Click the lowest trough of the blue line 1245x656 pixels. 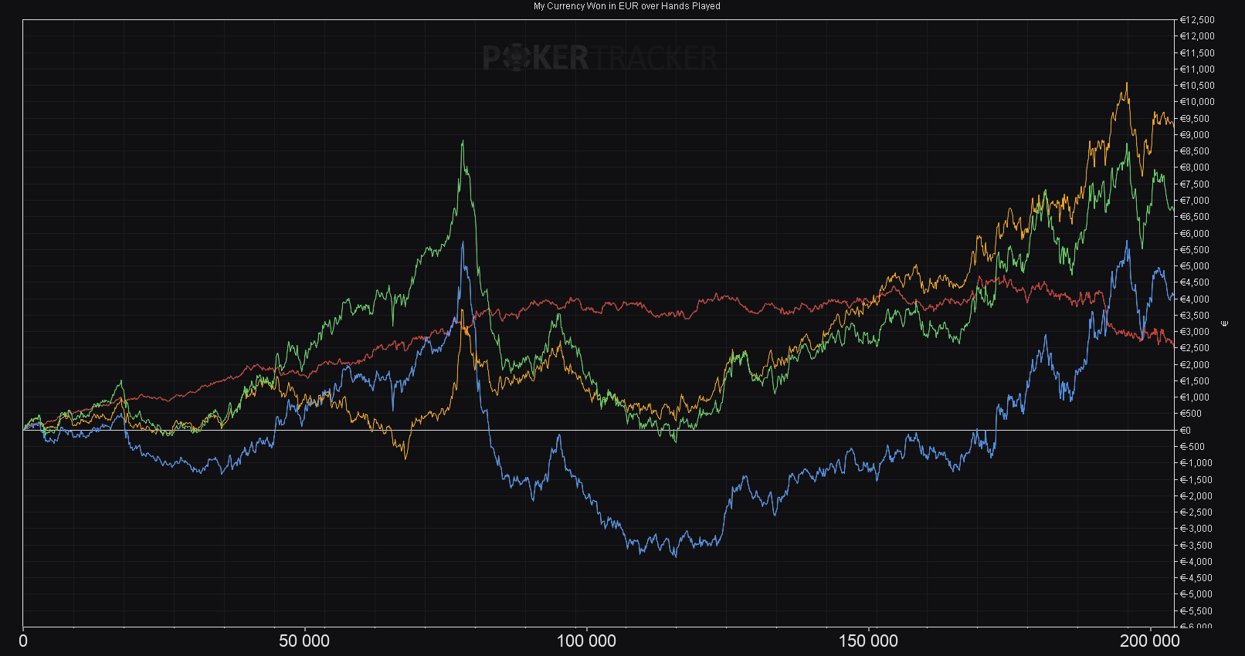click(676, 556)
